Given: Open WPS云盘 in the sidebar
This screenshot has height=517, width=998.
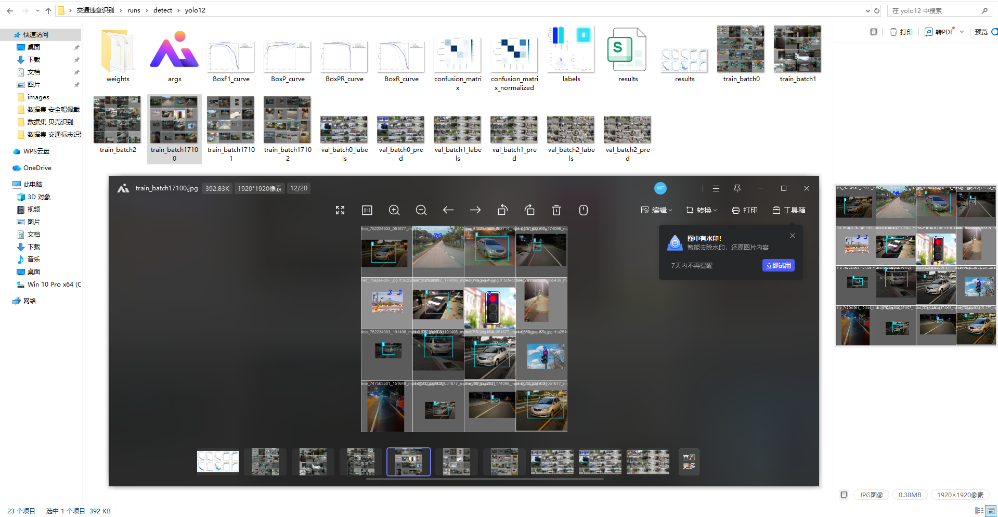Looking at the screenshot, I should [36, 151].
